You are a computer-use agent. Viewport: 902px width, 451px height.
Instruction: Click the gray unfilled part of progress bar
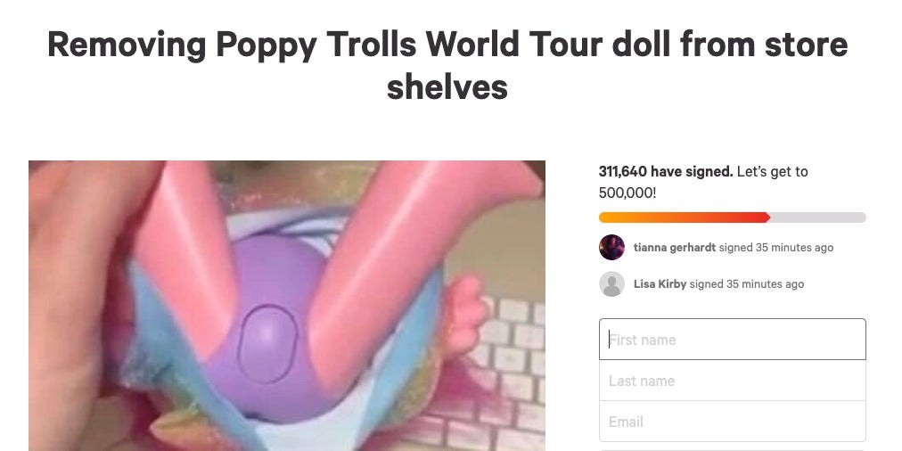818,217
